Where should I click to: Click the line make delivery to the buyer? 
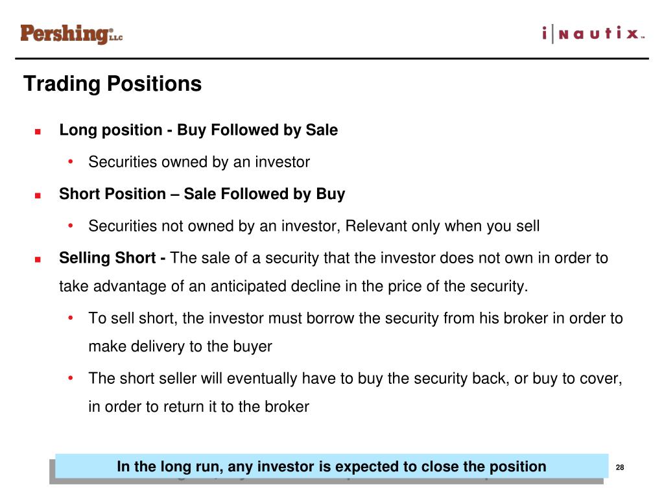(180, 346)
